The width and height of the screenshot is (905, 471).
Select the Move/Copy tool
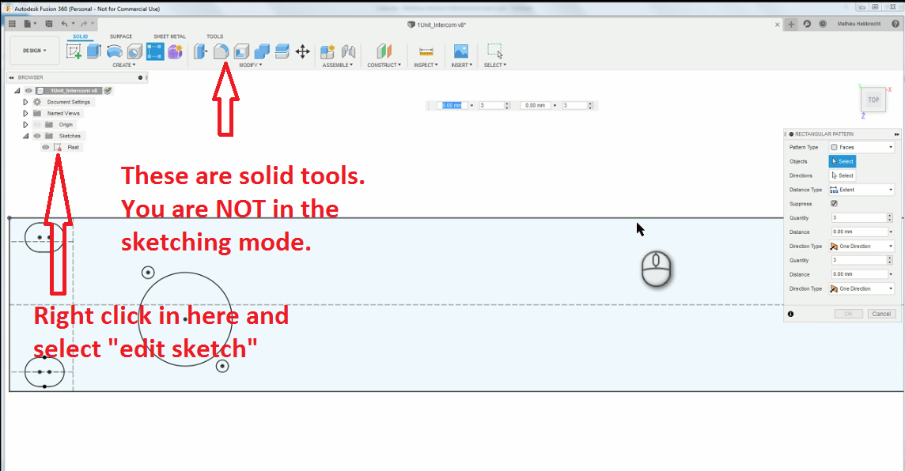pyautogui.click(x=302, y=52)
